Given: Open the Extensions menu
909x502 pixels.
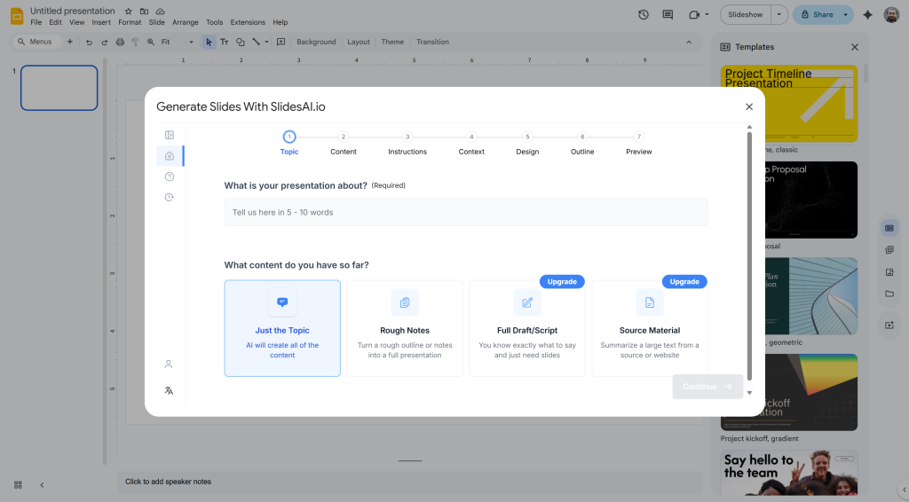Looking at the screenshot, I should click(248, 22).
